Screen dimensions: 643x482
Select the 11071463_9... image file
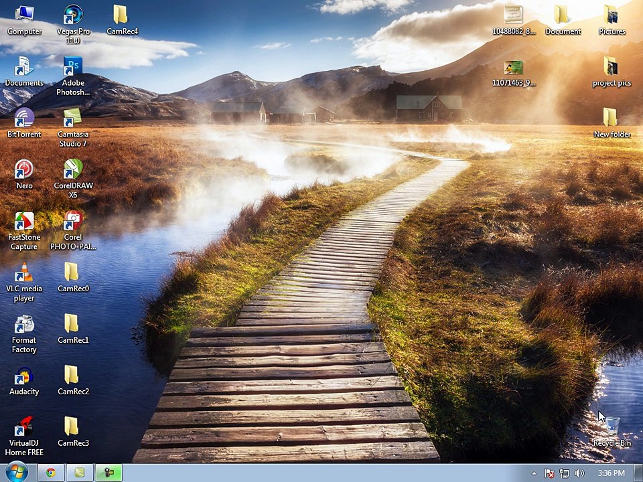[x=514, y=73]
